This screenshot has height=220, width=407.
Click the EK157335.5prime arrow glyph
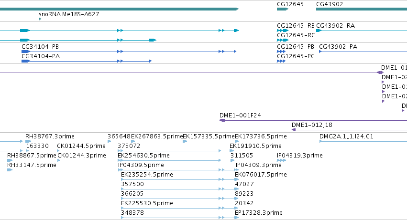point(185,141)
